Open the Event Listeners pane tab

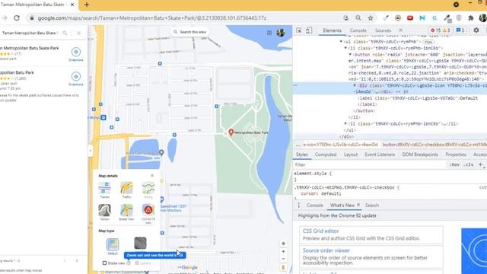[380, 155]
